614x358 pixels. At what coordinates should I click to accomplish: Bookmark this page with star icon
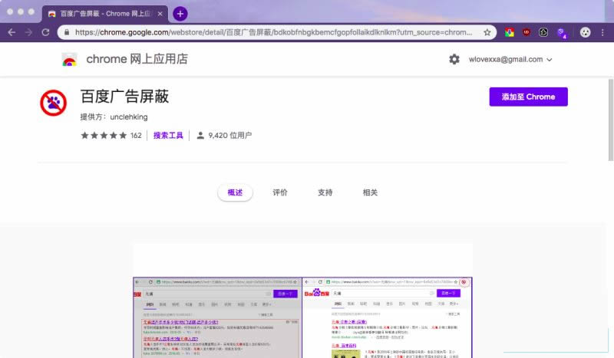[487, 32]
